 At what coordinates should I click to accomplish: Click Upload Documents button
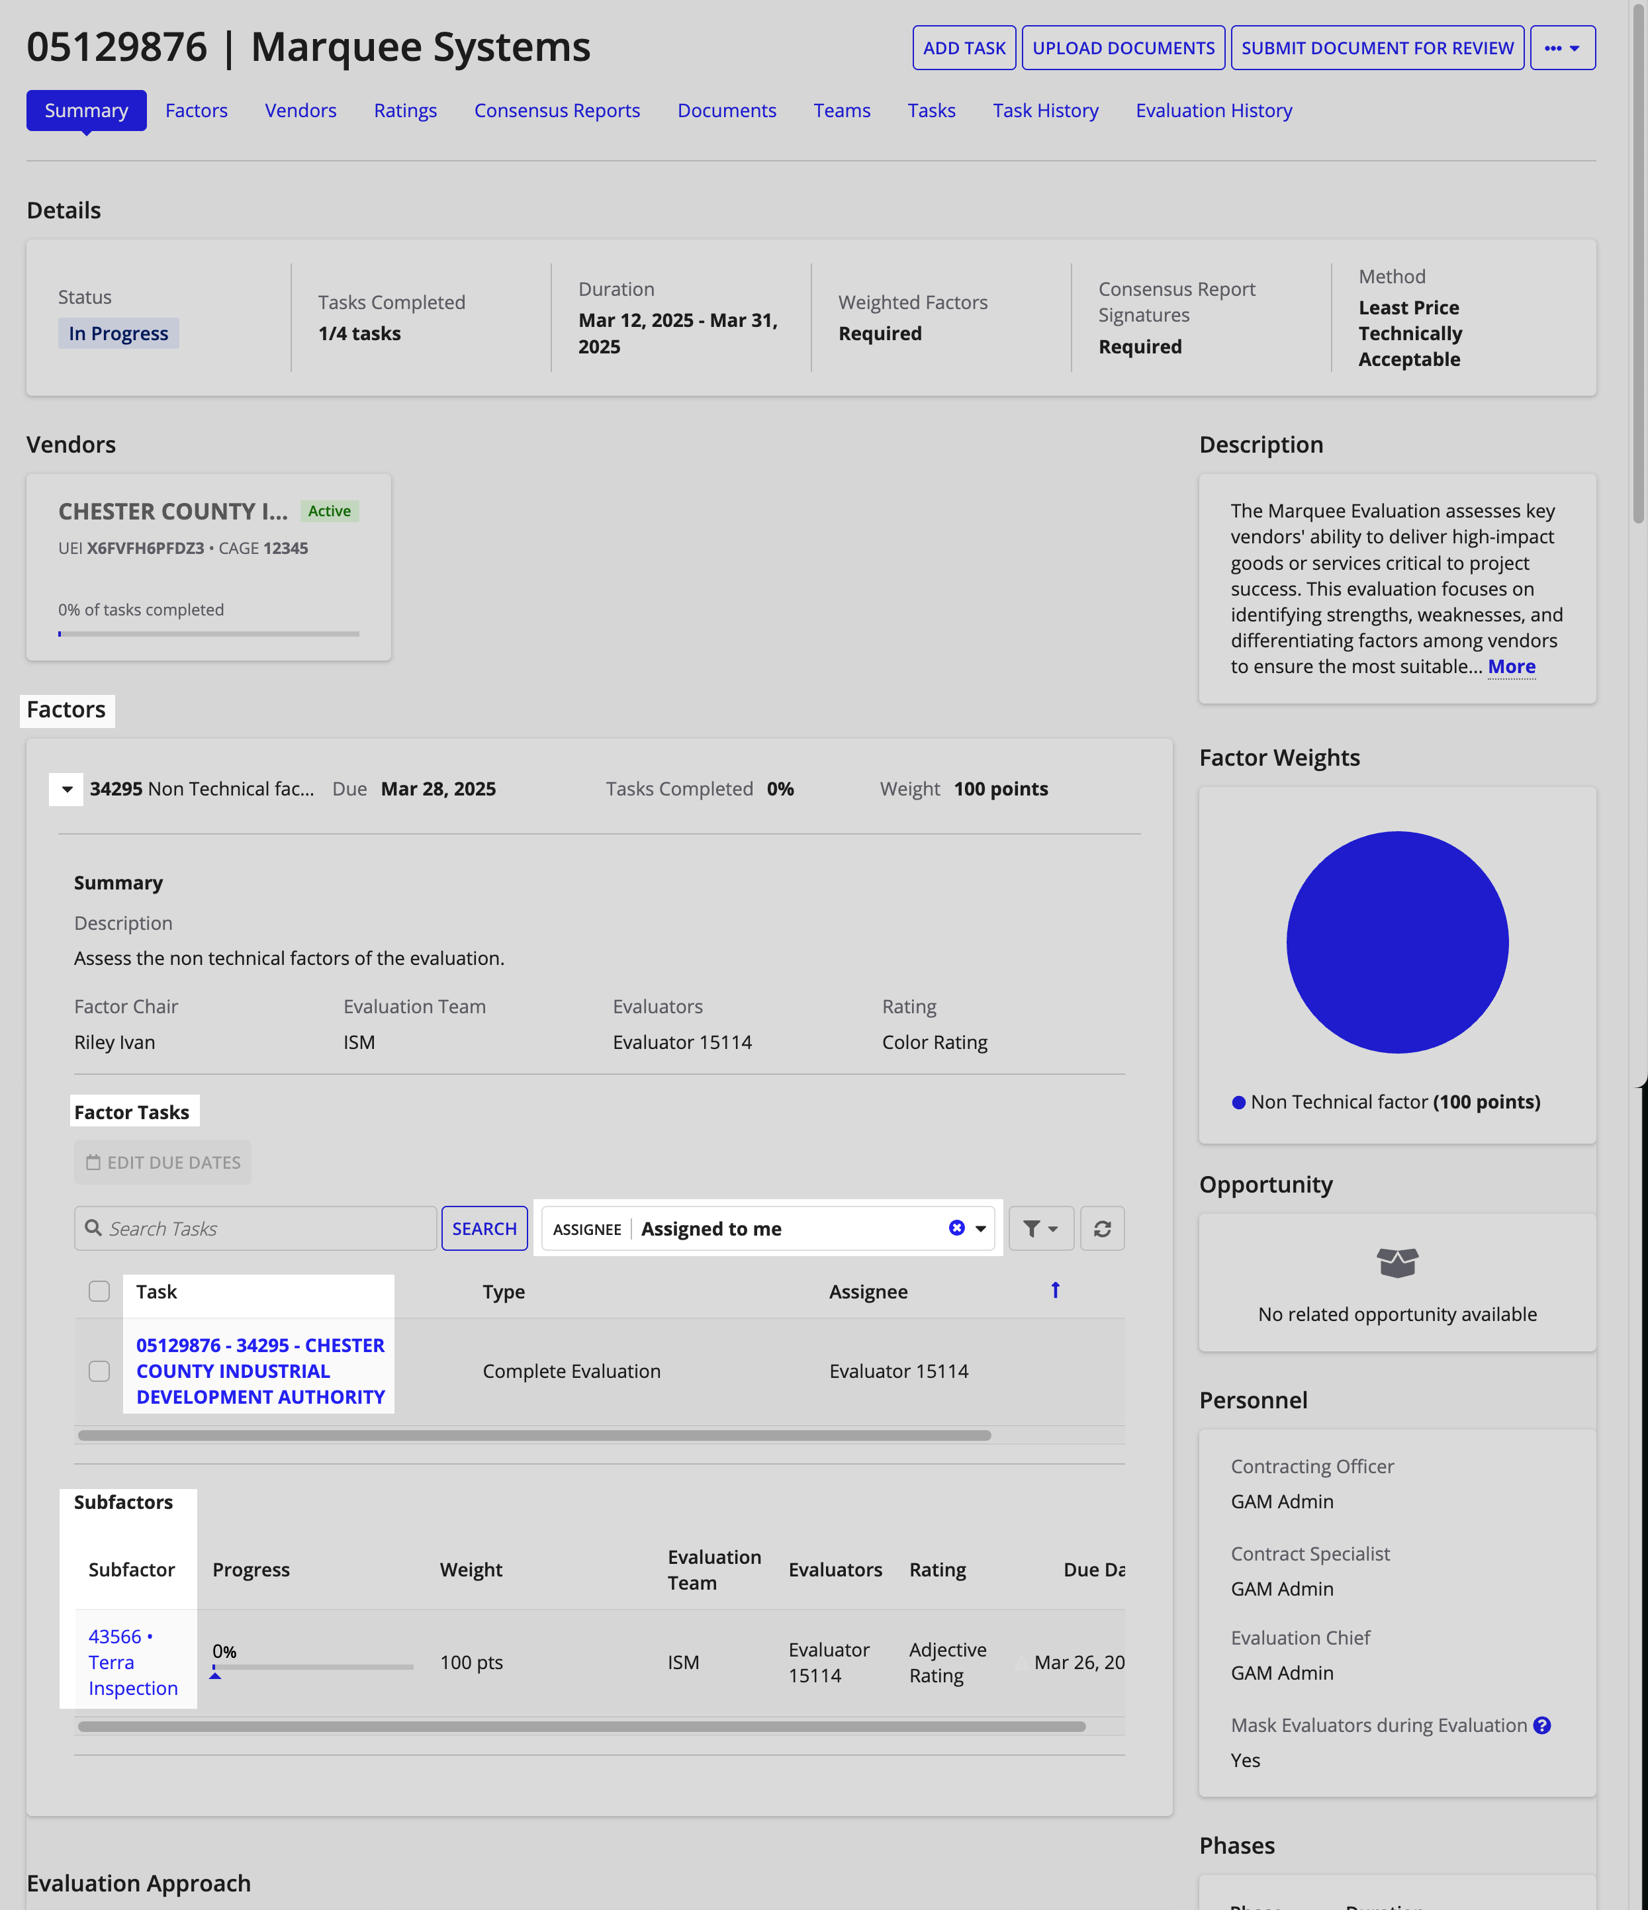point(1122,48)
